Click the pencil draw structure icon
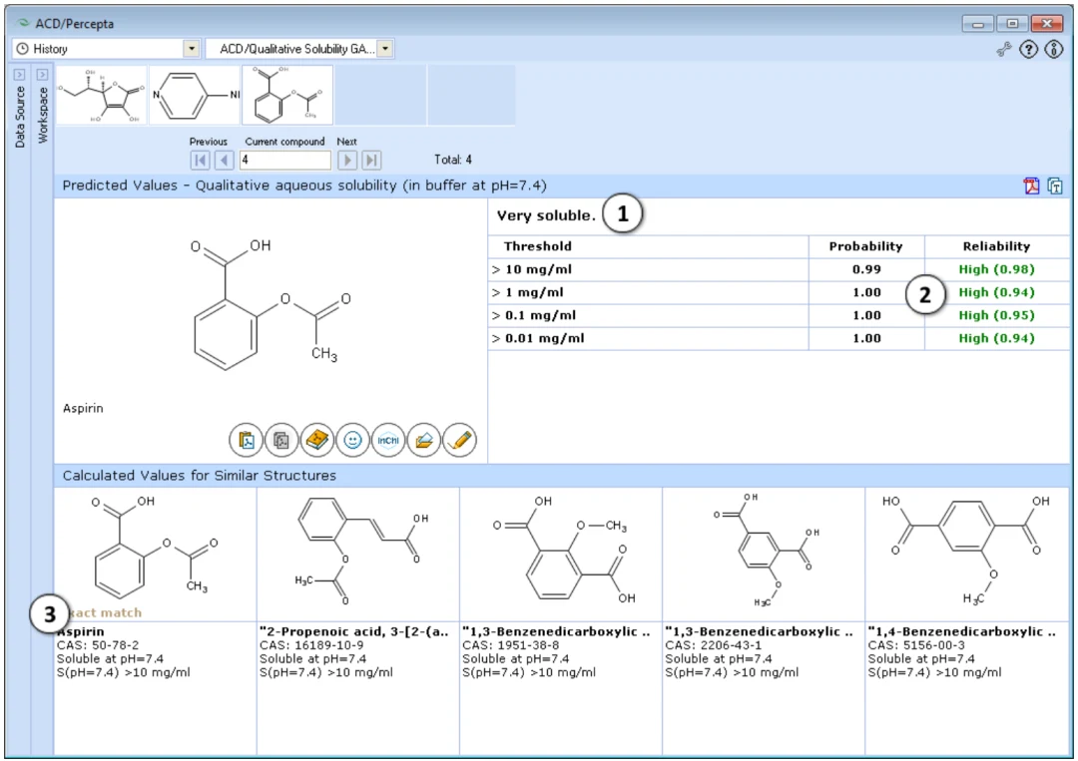This screenshot has width=1078, height=761. coord(460,440)
